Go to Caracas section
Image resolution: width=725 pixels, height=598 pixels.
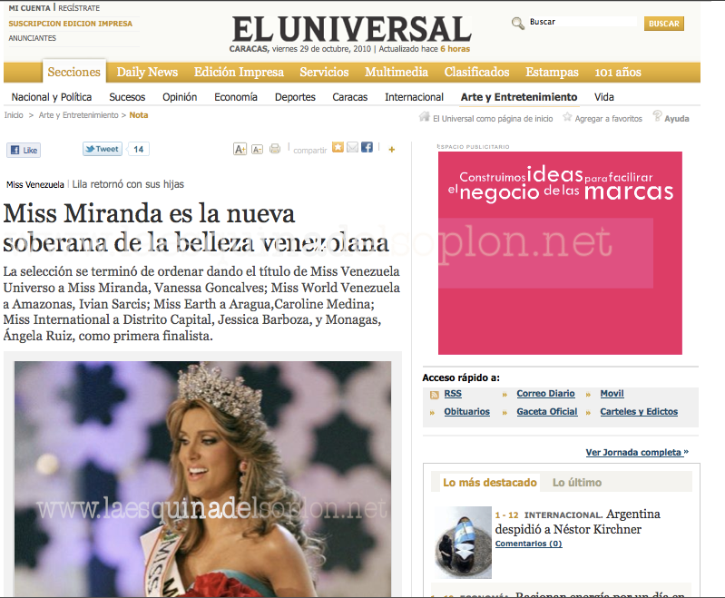tap(350, 97)
